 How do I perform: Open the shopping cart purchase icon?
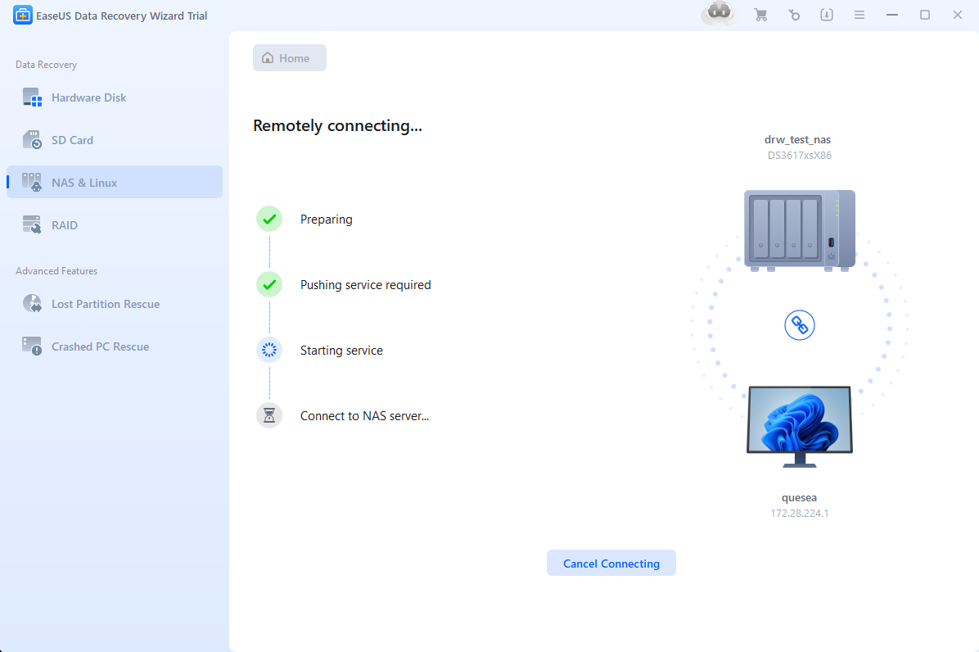(760, 15)
